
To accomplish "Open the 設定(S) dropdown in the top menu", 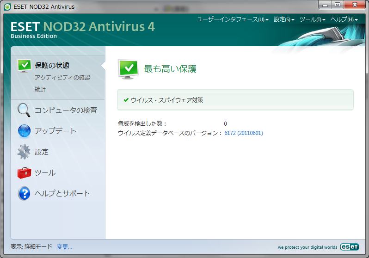I will [284, 19].
